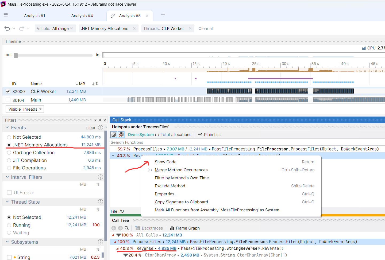Open the hamburger main menu
This screenshot has height=260, width=385.
[6, 15]
